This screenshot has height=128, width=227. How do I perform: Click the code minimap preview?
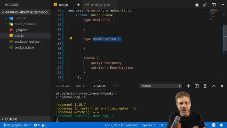point(214,14)
